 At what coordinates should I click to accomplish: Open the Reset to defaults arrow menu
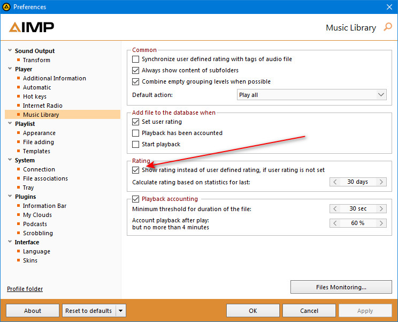click(121, 311)
